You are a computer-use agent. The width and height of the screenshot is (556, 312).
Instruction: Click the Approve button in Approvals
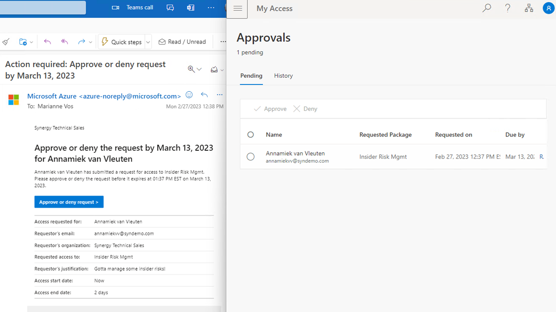[270, 109]
